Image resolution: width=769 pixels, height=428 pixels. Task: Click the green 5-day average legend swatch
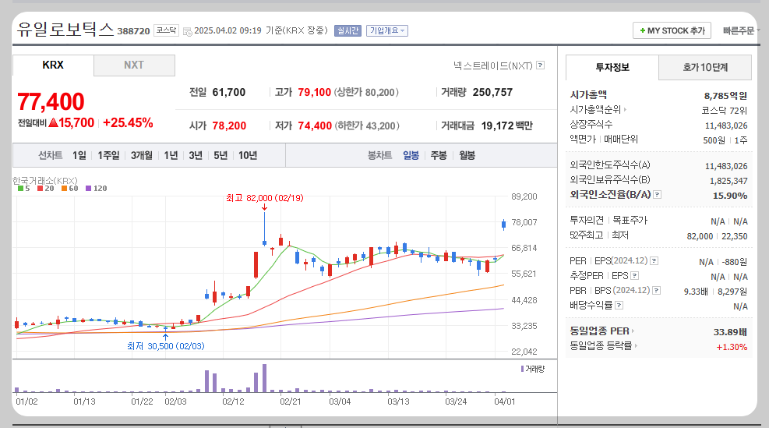click(20, 189)
